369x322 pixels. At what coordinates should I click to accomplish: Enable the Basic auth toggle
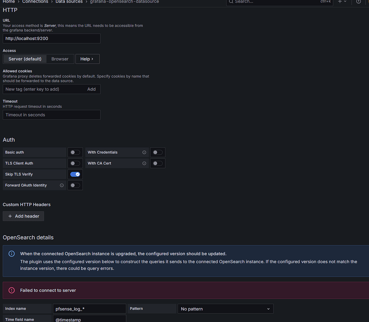pyautogui.click(x=75, y=152)
